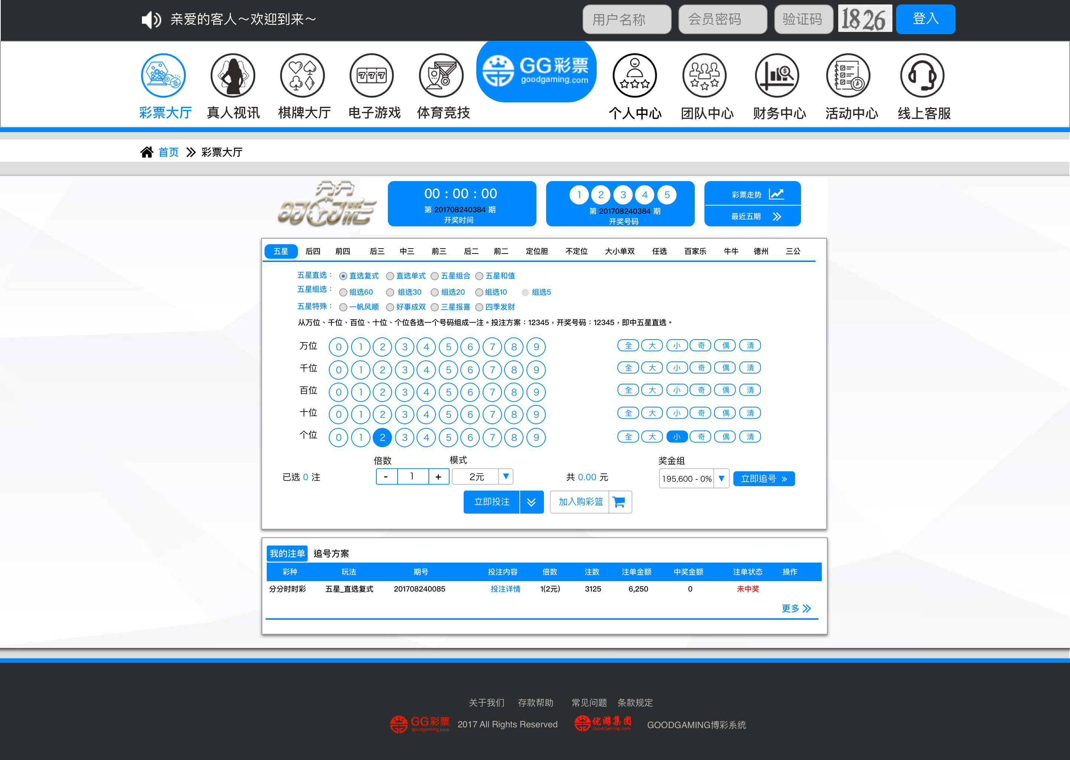Open 线上客服 headset icon

(x=922, y=75)
